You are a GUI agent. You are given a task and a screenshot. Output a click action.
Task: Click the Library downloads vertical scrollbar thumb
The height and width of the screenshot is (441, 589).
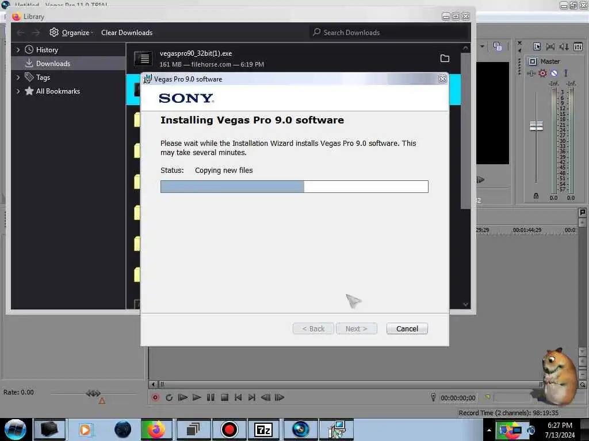point(465,130)
